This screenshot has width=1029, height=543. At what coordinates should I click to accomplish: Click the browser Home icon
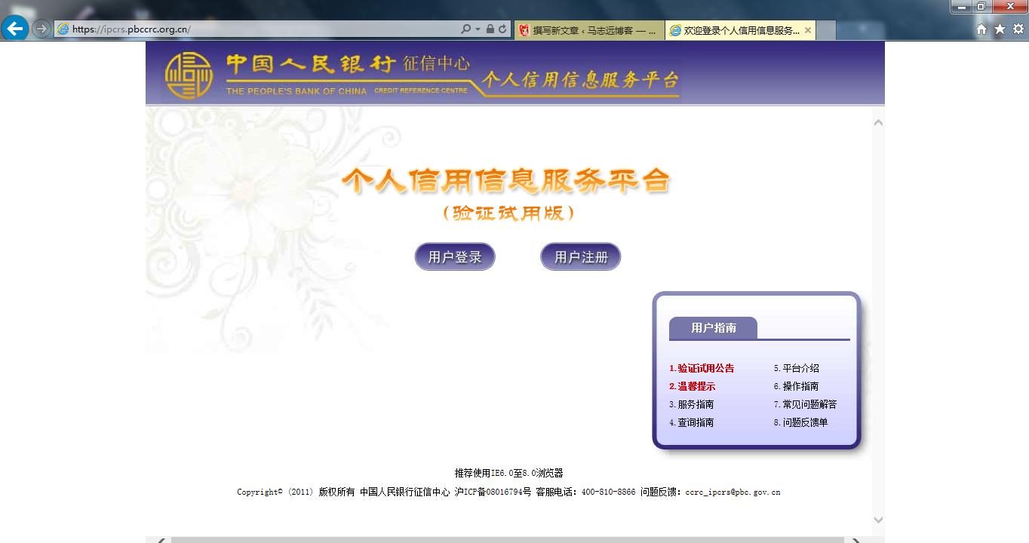tap(981, 29)
